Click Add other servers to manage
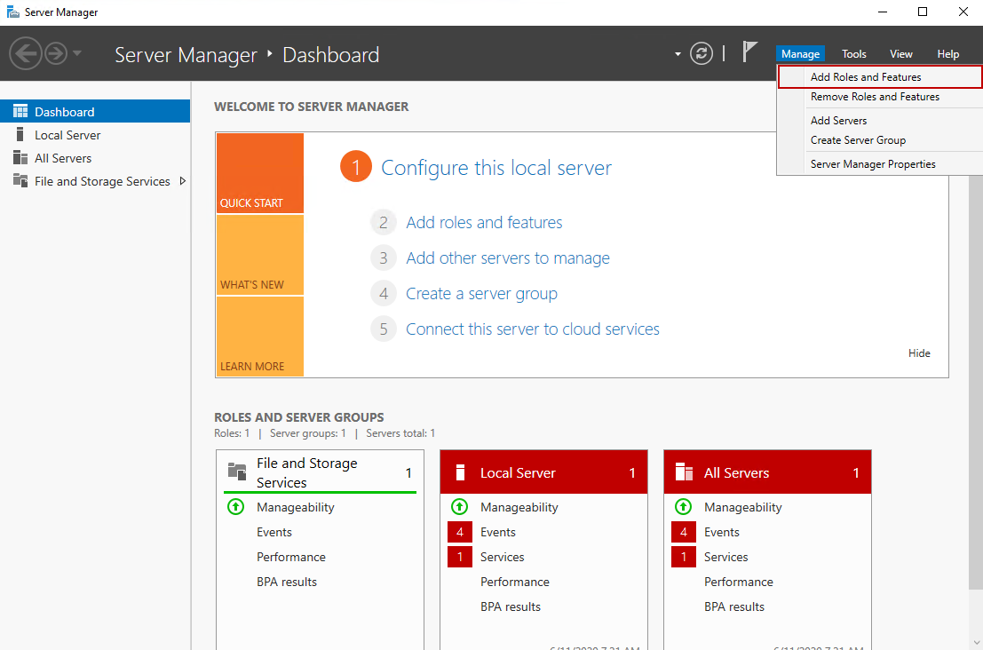Image resolution: width=983 pixels, height=650 pixels. point(507,258)
